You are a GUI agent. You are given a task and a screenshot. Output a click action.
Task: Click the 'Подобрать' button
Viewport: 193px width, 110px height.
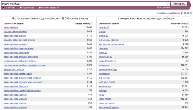click(179, 4)
